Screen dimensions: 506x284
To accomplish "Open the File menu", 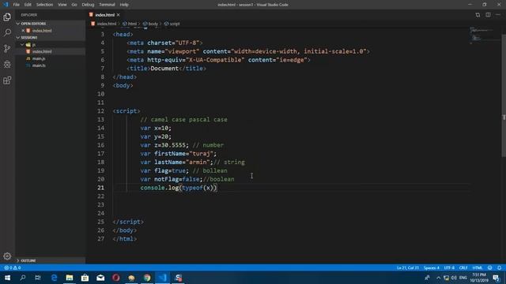I will [16, 5].
